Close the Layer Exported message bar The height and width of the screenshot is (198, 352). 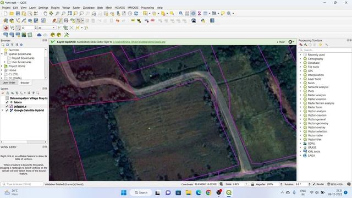click(290, 42)
